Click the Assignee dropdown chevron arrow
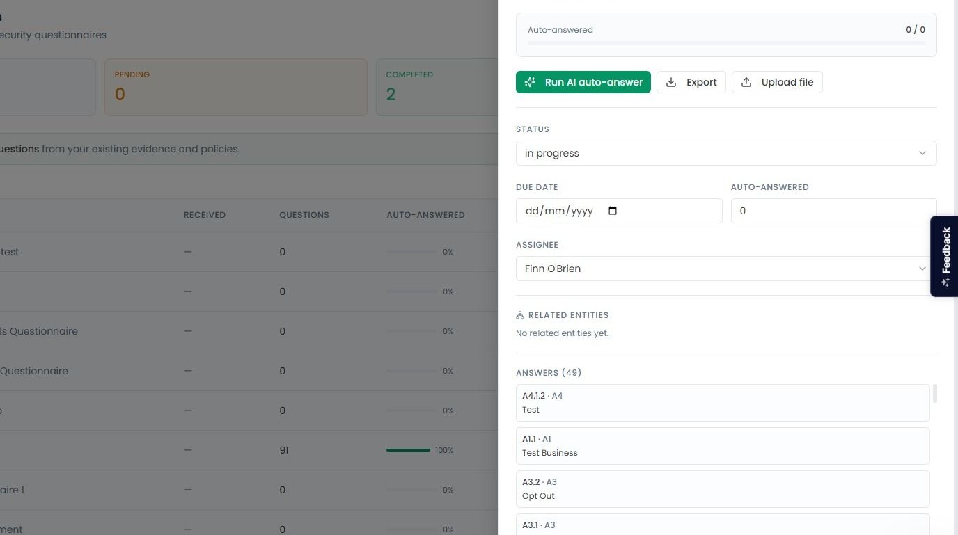 (922, 269)
